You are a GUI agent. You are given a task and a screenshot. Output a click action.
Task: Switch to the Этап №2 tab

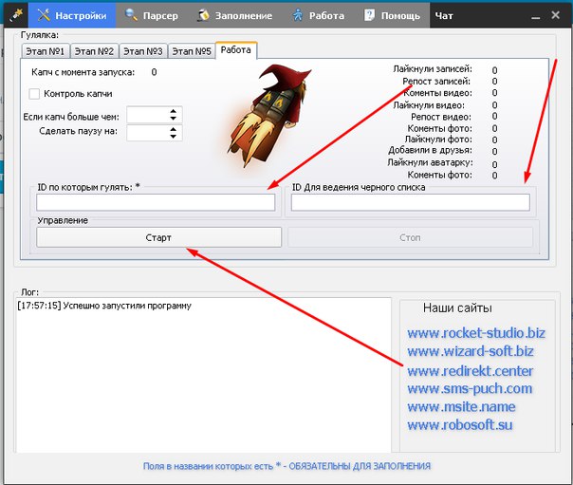tap(94, 51)
